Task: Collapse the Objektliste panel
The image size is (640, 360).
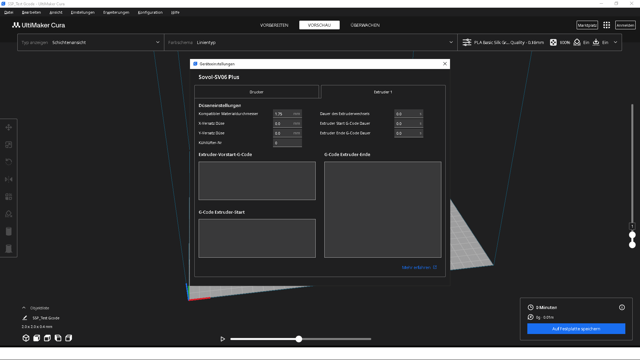Action: (24, 308)
